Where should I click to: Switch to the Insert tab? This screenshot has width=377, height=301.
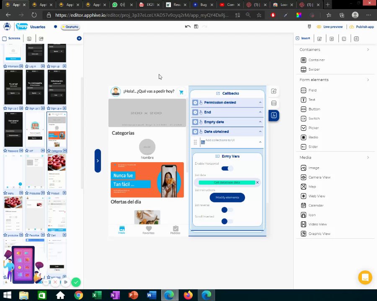point(303,38)
